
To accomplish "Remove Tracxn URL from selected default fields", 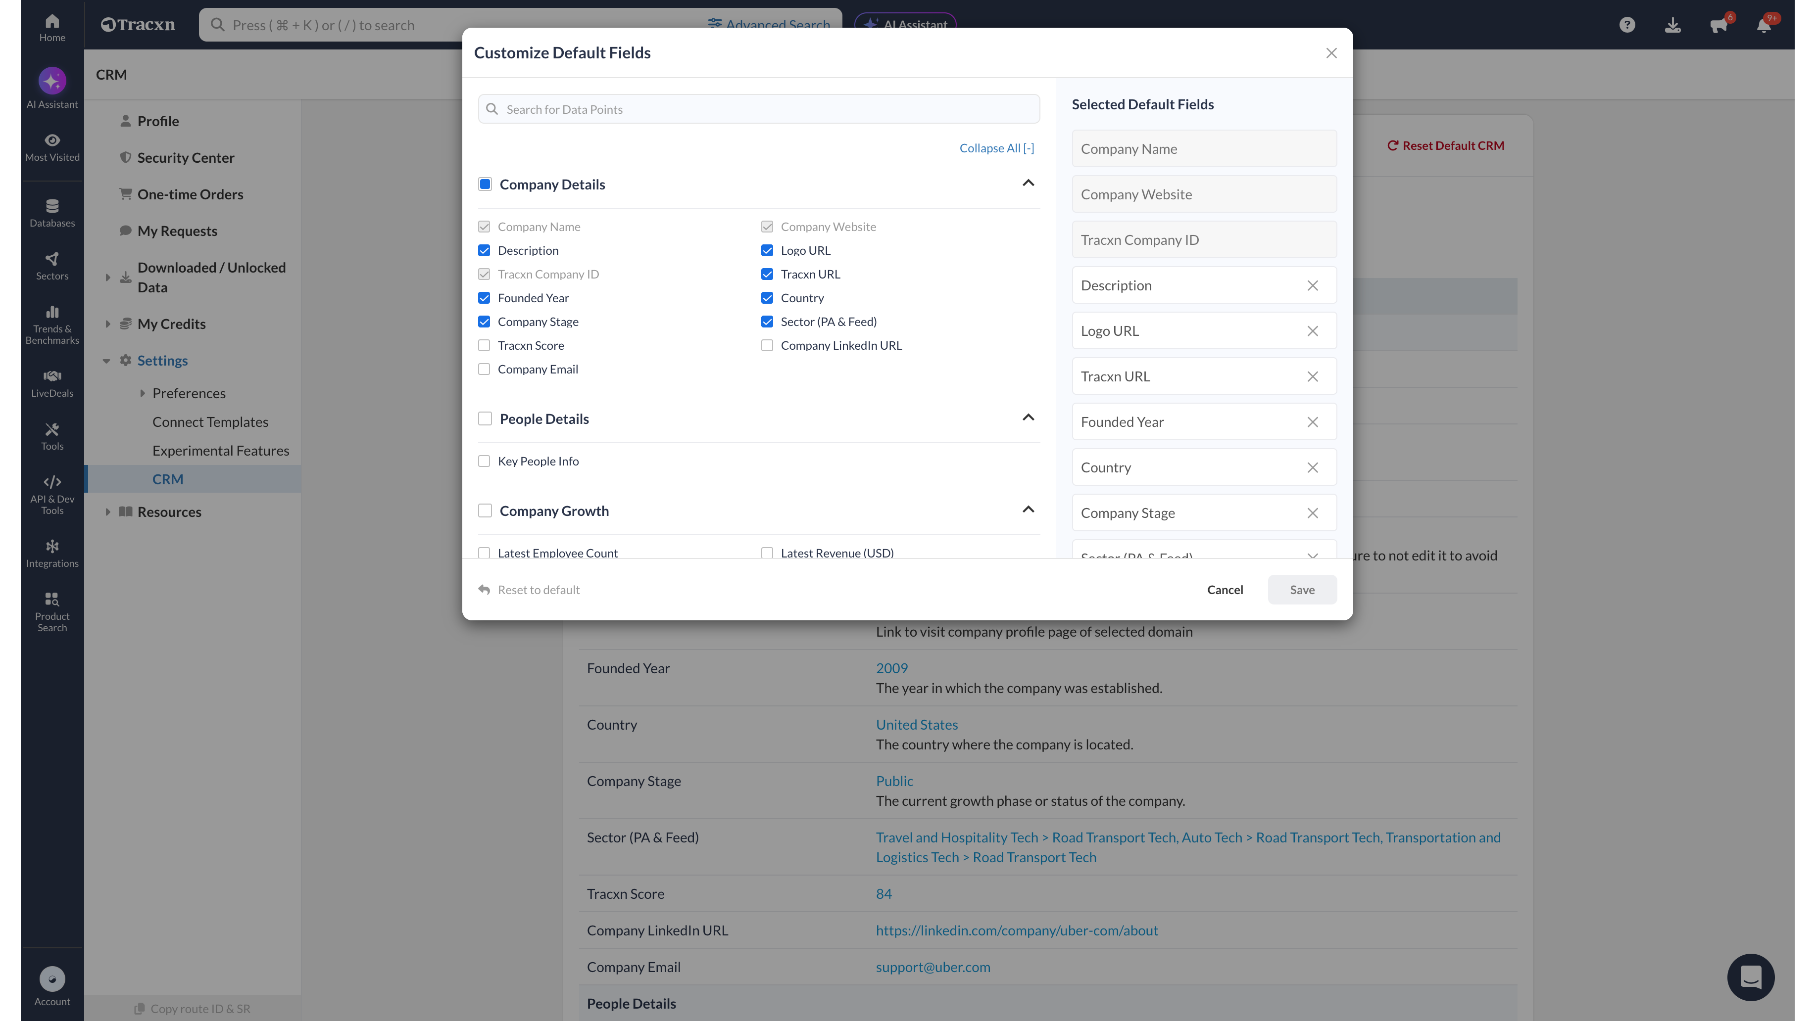I will pyautogui.click(x=1313, y=377).
